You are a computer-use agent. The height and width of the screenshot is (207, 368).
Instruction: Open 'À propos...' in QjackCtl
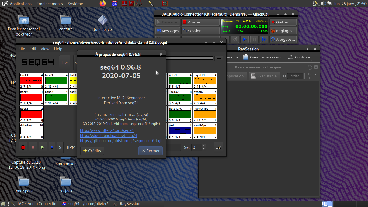point(283,39)
